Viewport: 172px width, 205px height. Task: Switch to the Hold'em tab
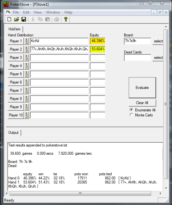[x=15, y=29]
